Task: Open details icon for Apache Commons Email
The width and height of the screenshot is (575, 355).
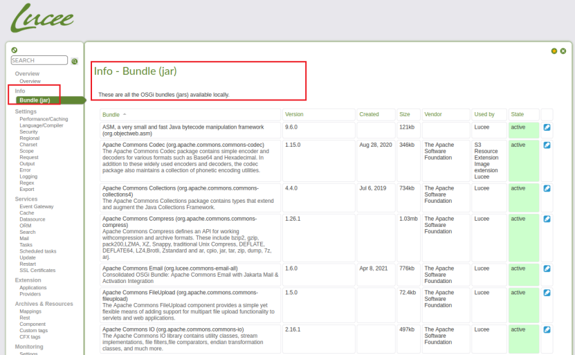Action: click(x=547, y=268)
